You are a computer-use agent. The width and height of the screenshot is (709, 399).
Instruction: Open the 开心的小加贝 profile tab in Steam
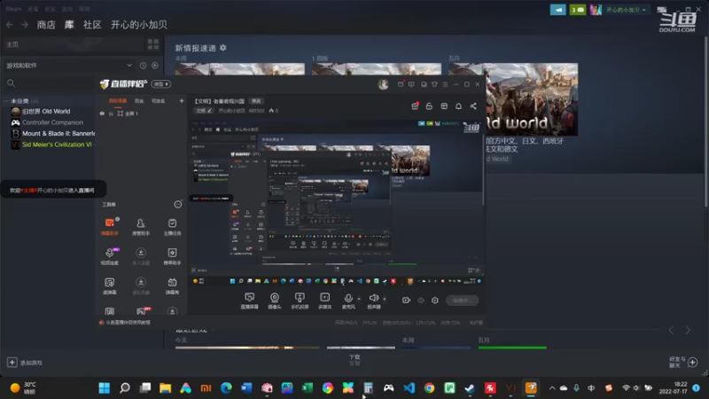(x=139, y=25)
